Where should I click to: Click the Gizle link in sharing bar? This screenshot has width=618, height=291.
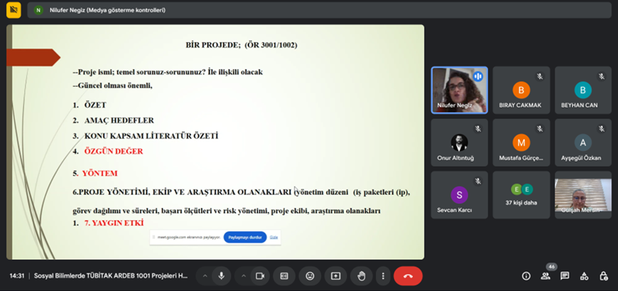(274, 237)
